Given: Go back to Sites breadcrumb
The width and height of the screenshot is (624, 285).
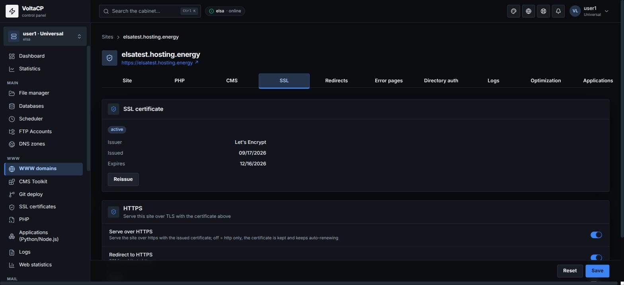Looking at the screenshot, I should 107,37.
